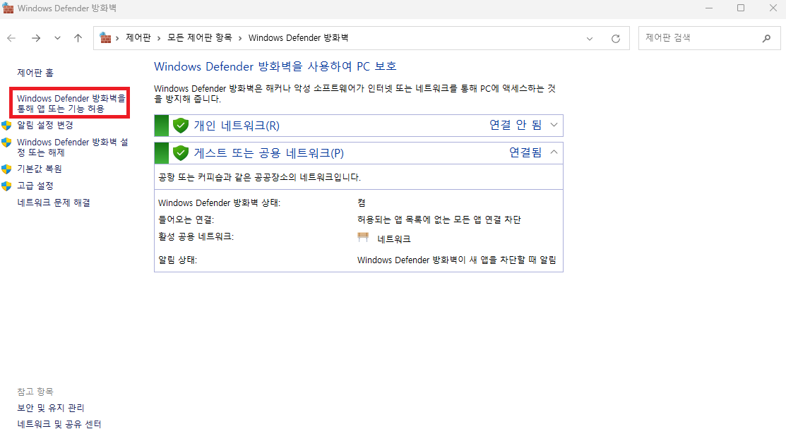786x441 pixels.
Task: Expand the address bar history dropdown
Action: coord(590,39)
